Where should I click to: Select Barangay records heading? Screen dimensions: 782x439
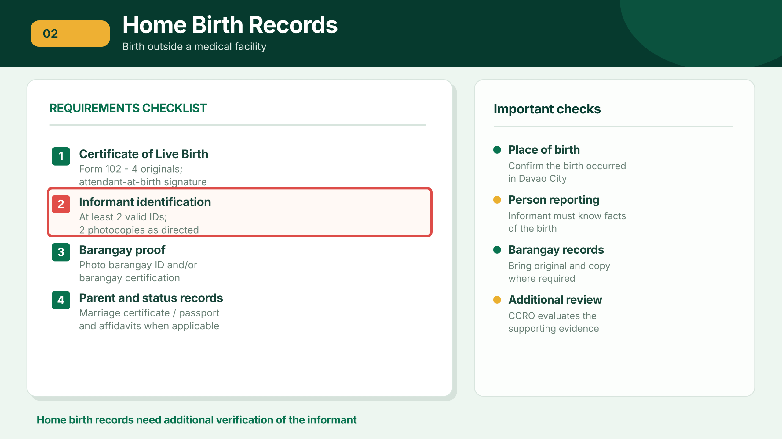tap(556, 250)
